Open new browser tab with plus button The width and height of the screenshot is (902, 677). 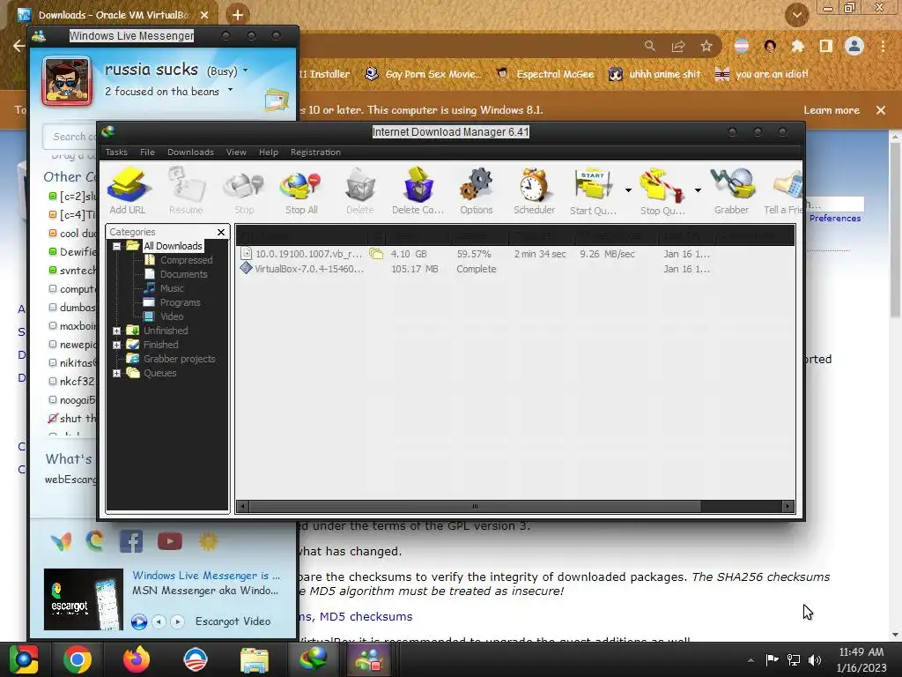(x=237, y=15)
